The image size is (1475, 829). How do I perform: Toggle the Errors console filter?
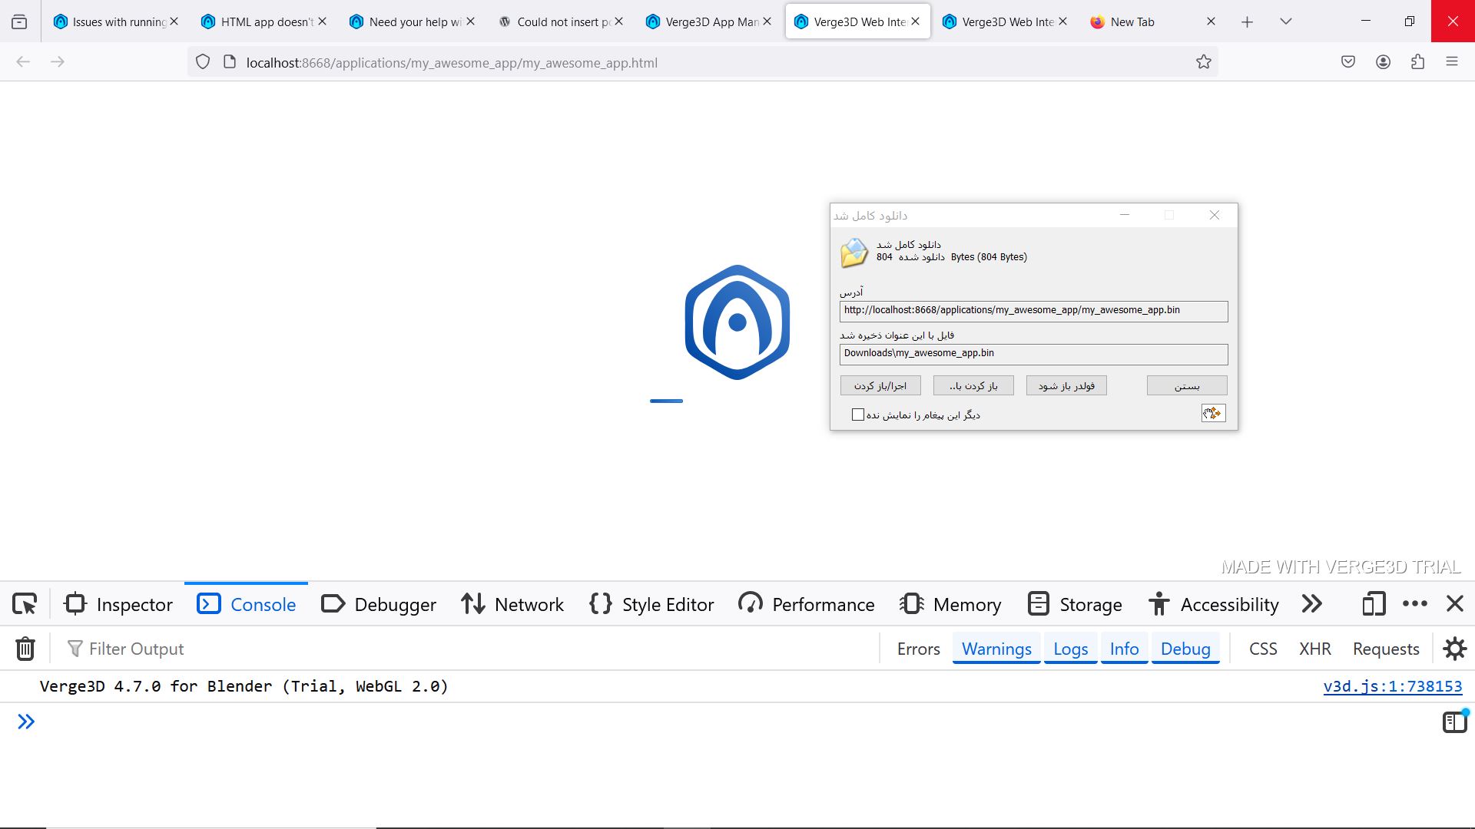pyautogui.click(x=918, y=649)
